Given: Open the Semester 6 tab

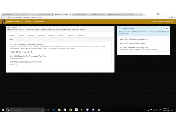Looking at the screenshot, I should point(61,36).
